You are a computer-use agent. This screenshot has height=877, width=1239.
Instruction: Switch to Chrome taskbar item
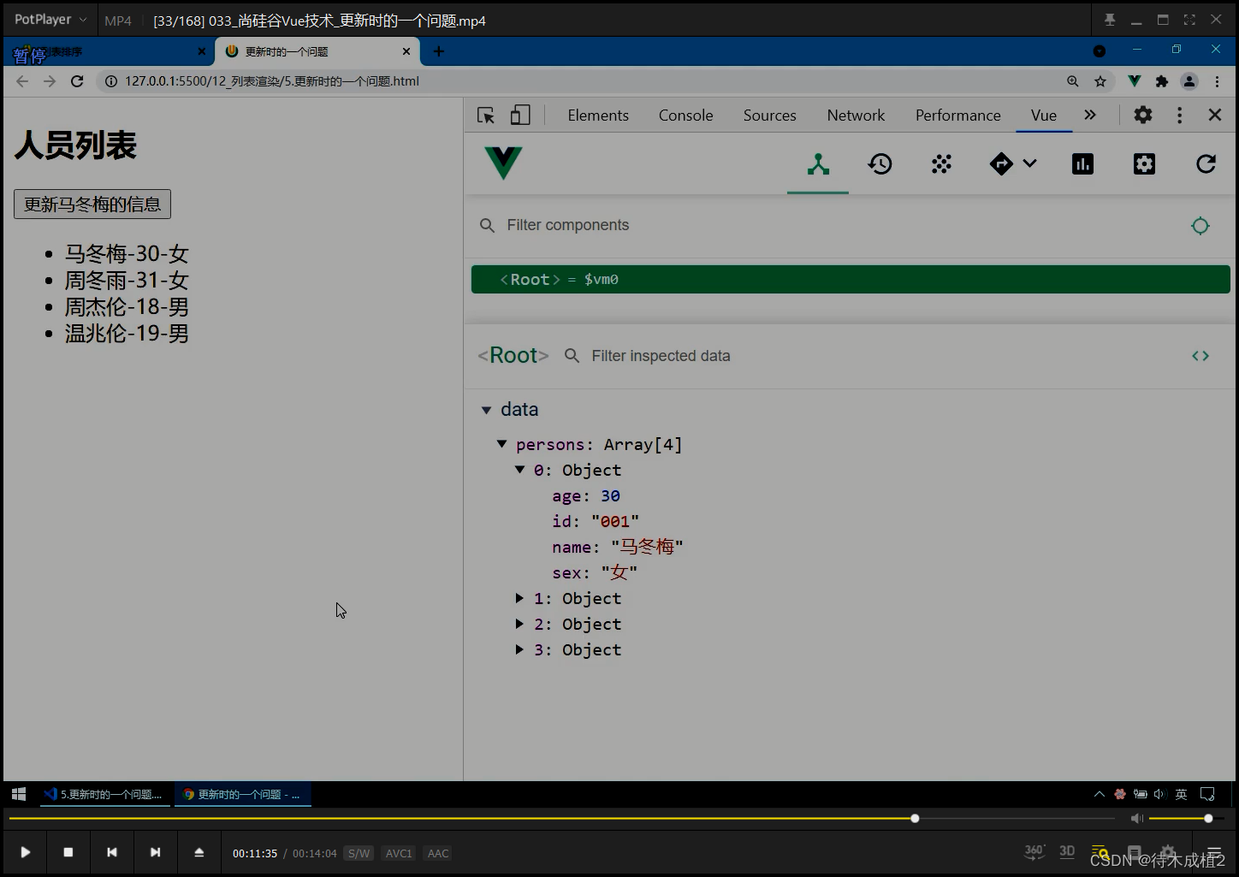(243, 794)
